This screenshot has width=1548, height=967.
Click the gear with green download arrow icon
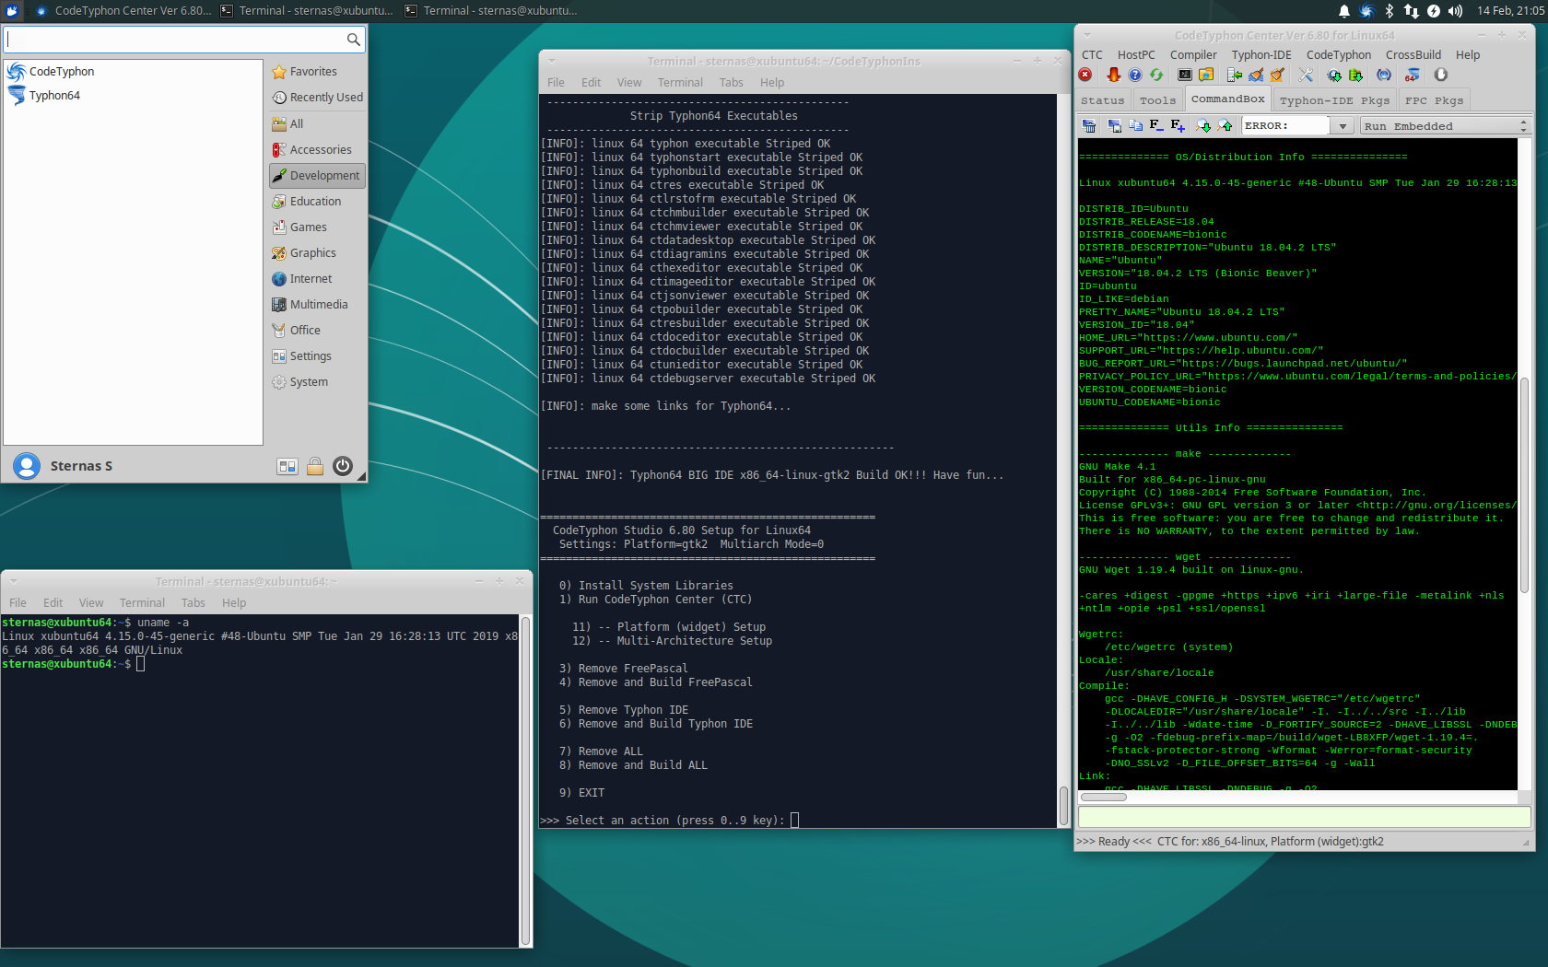coord(1334,75)
